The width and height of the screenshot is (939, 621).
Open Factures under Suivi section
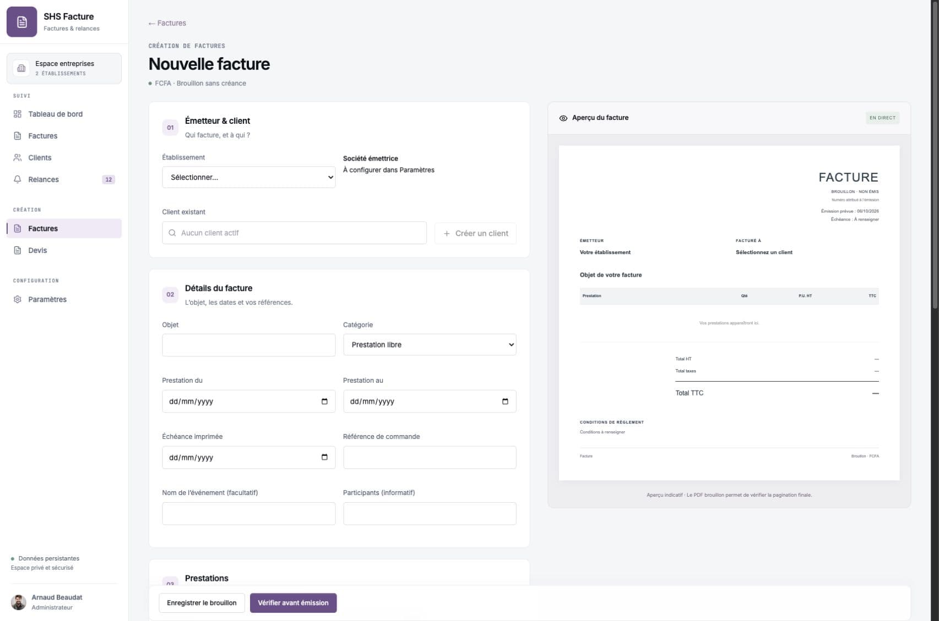tap(64, 136)
